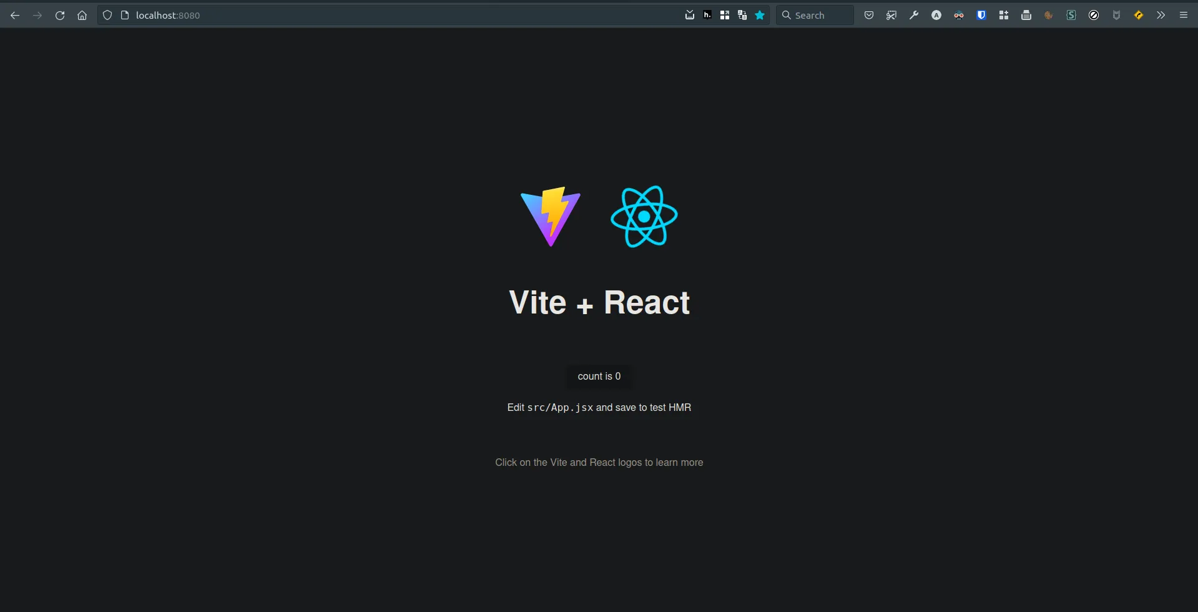Screen dimensions: 1198x612
Task: Open the developer wrench tools
Action: click(914, 16)
